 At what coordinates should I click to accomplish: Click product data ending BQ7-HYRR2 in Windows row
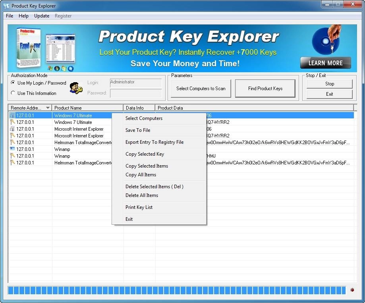tap(218, 122)
